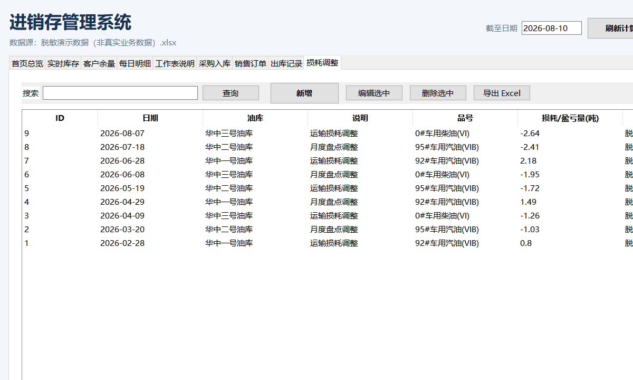The height and width of the screenshot is (380, 633).
Task: Select the row dated 2026-05-19
Action: [x=327, y=188]
